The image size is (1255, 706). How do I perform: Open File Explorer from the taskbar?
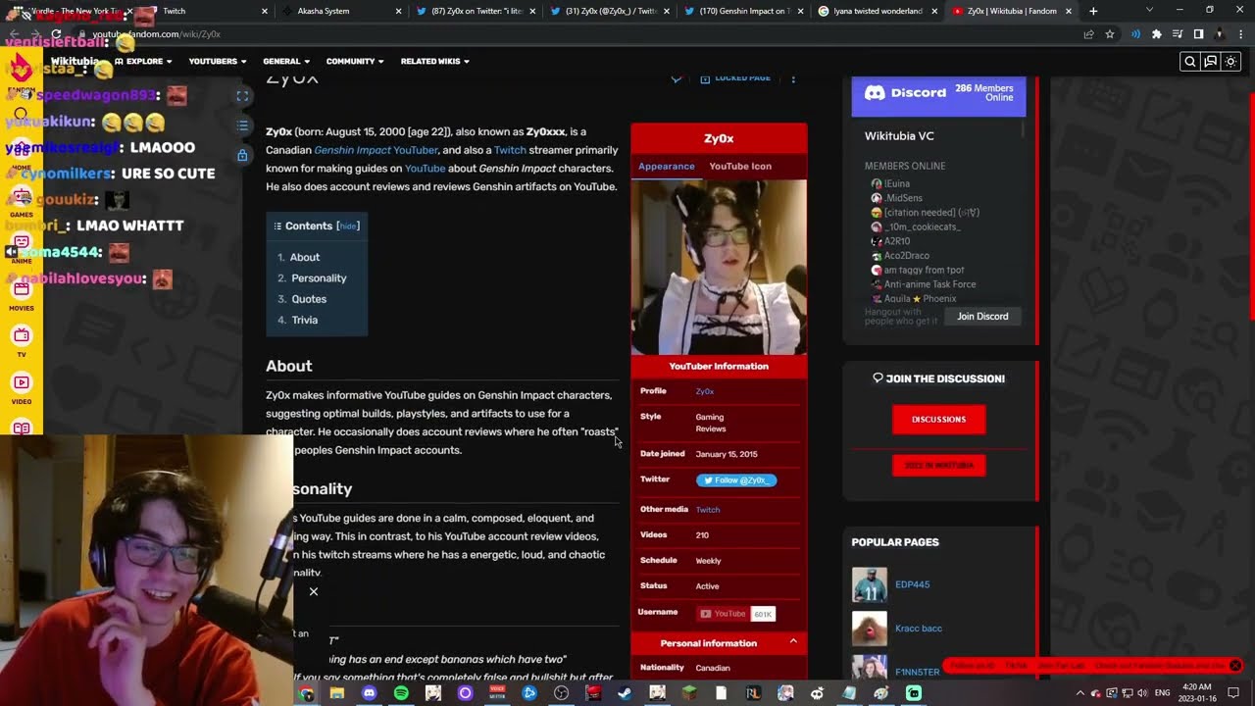(336, 693)
